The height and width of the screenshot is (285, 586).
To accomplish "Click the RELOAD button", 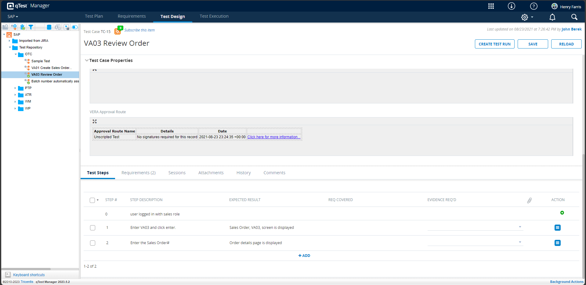I will [566, 44].
